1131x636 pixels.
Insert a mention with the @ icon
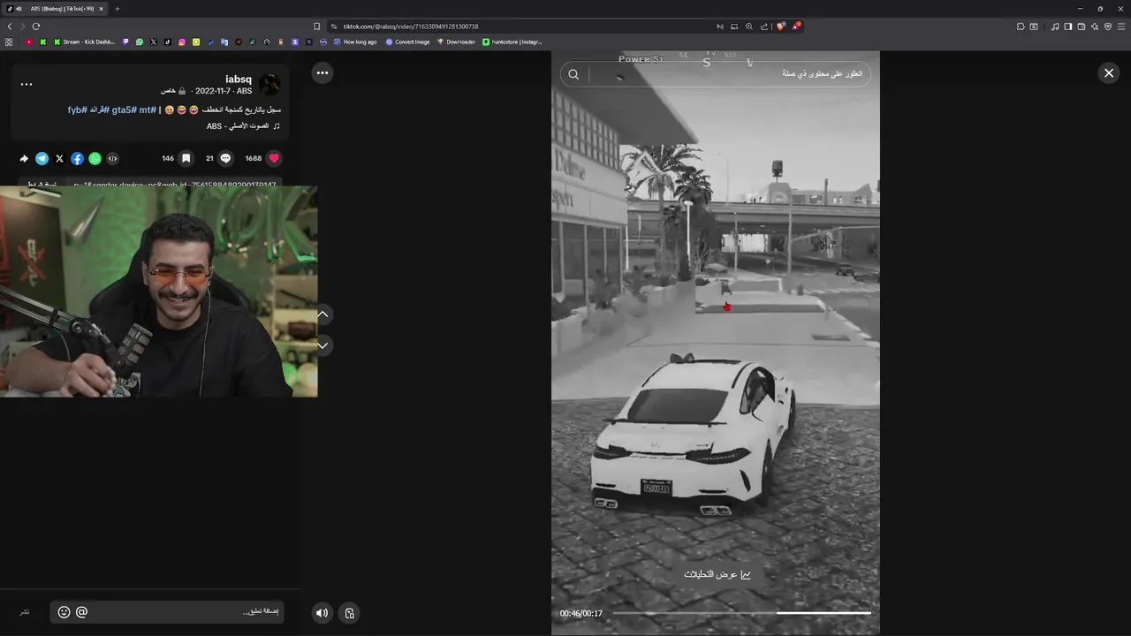(x=81, y=611)
